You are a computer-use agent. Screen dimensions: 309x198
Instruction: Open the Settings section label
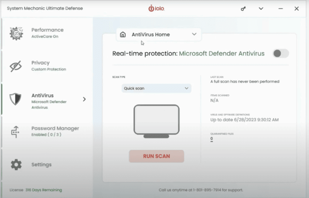point(41,164)
